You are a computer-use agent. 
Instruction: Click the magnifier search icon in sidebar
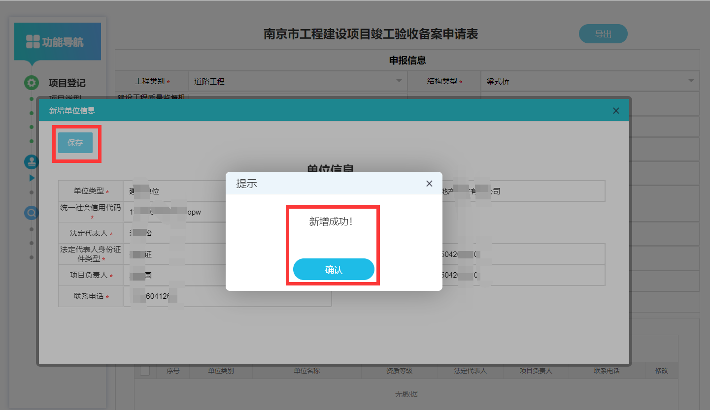tap(32, 213)
